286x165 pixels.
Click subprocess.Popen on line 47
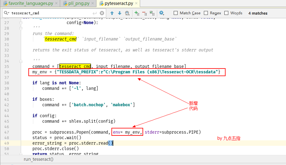pos(69,132)
